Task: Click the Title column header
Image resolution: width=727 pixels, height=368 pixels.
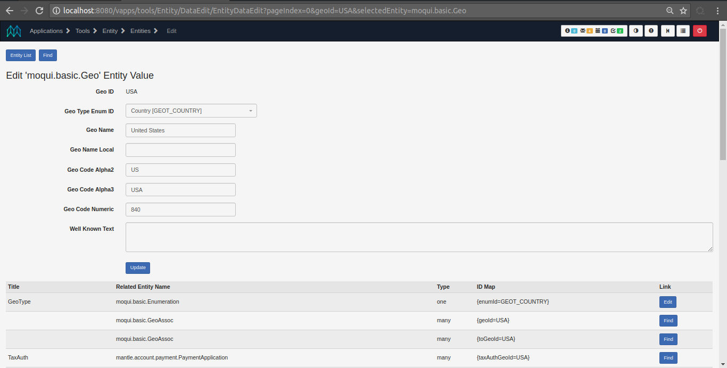Action: tap(14, 287)
